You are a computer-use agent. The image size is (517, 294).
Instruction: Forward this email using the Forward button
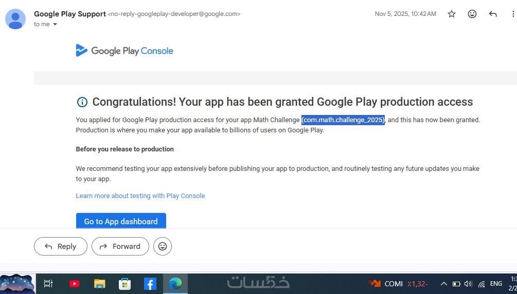[x=120, y=246]
